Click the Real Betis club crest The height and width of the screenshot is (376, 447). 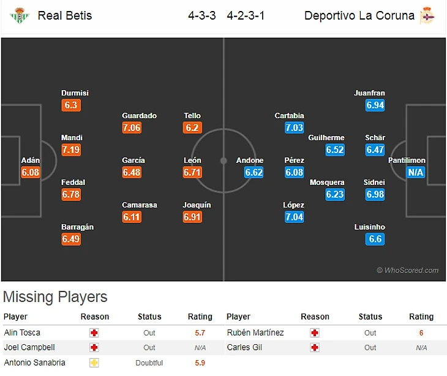tap(20, 15)
